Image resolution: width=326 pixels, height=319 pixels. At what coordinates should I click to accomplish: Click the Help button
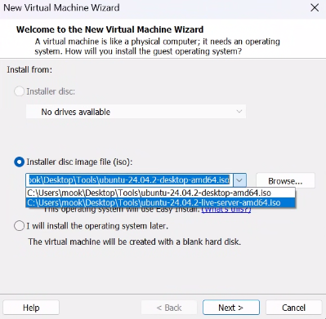point(31,308)
